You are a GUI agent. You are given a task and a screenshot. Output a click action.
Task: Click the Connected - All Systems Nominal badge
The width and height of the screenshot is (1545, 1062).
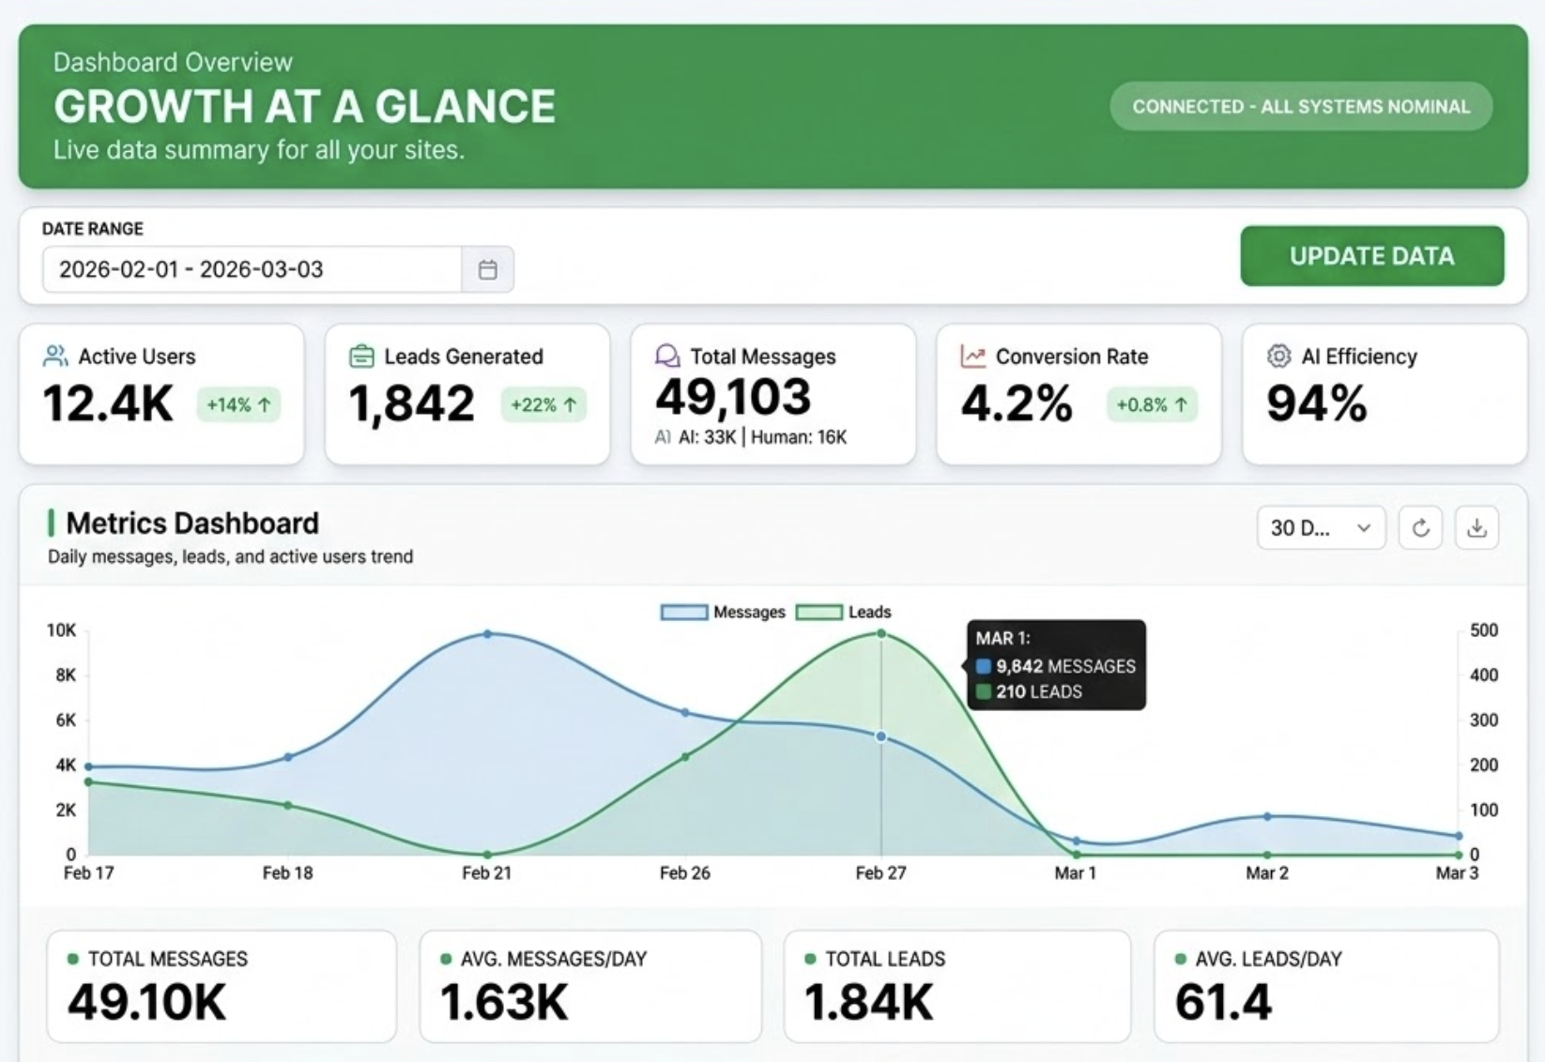1301,107
